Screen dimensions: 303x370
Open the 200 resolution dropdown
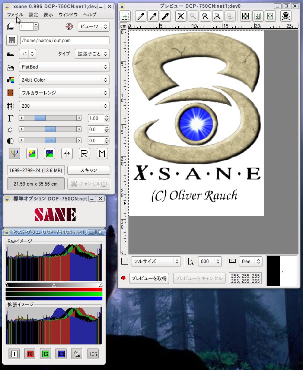coord(64,106)
